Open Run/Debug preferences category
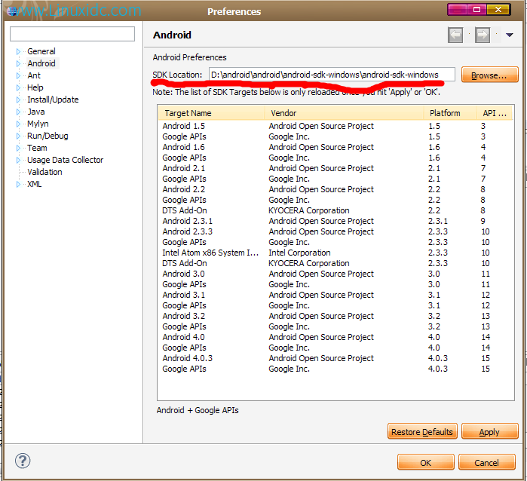The width and height of the screenshot is (527, 481). tap(47, 136)
